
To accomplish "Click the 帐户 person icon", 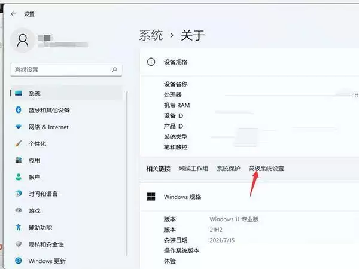I will click(x=19, y=177).
